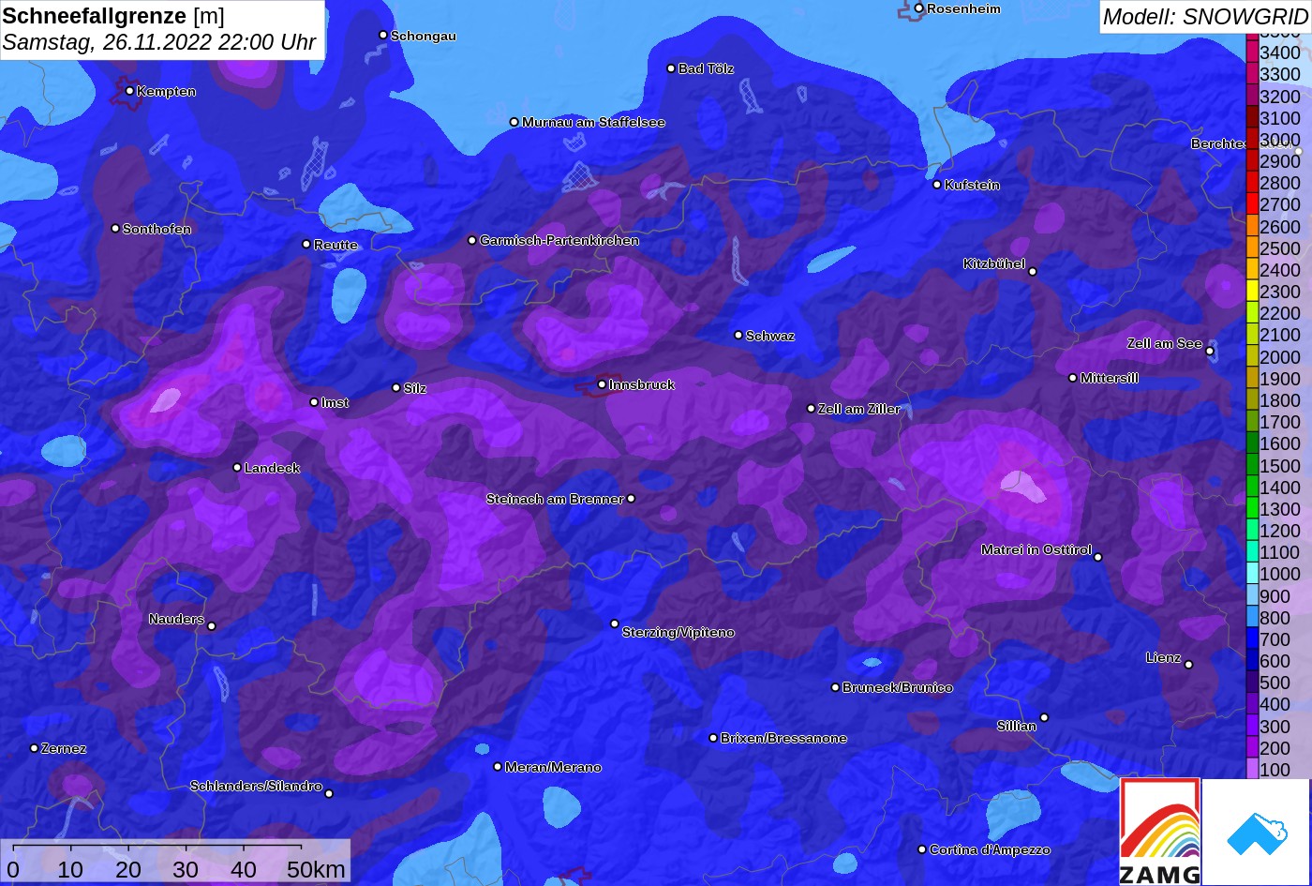The image size is (1312, 886).
Task: Click the Zernez city marker dot
Action: 34,748
